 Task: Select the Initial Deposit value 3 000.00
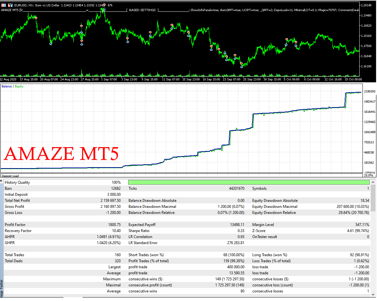(x=114, y=195)
